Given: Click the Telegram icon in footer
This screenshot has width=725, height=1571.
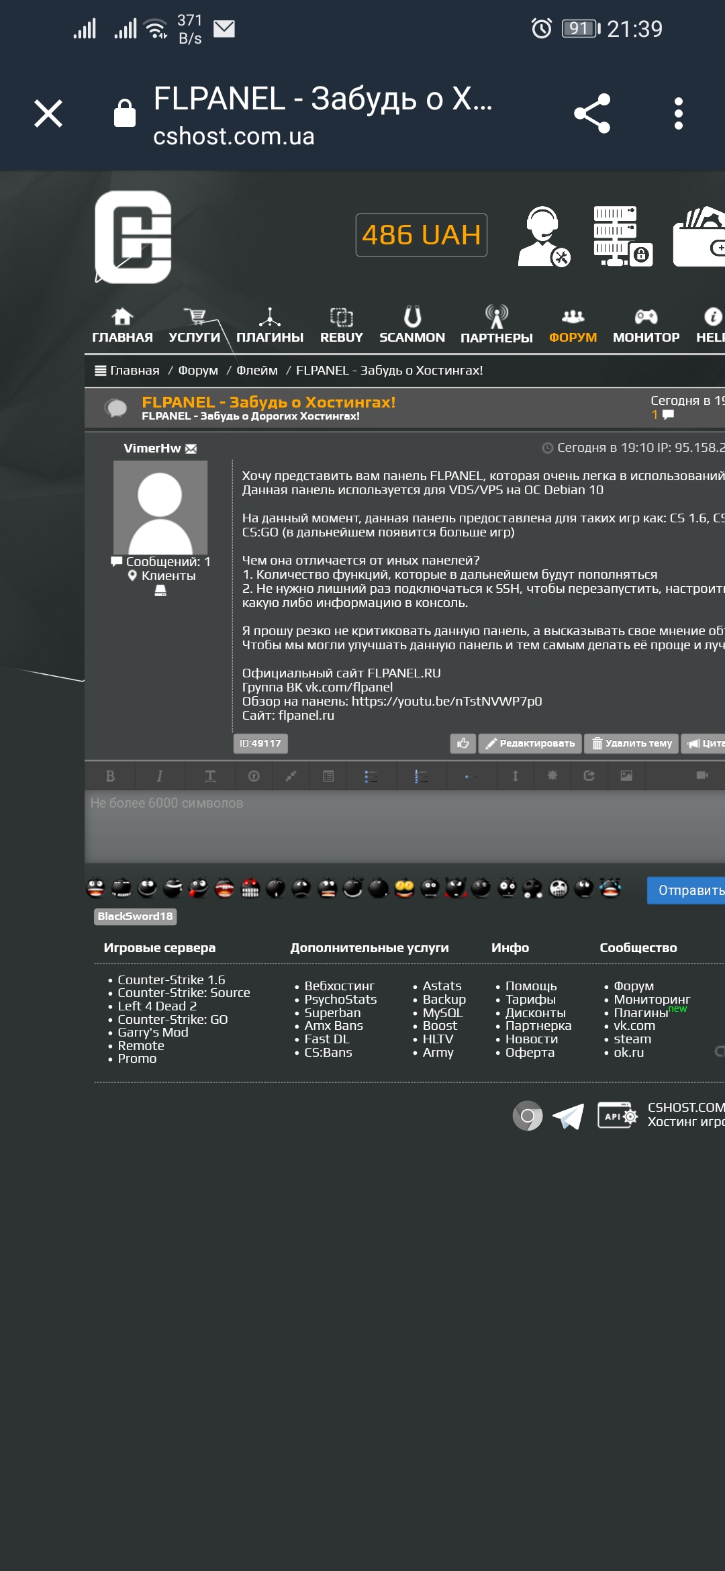Looking at the screenshot, I should click(568, 1116).
